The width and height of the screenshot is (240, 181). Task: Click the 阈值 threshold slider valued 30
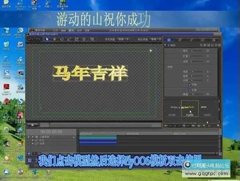tap(196, 94)
